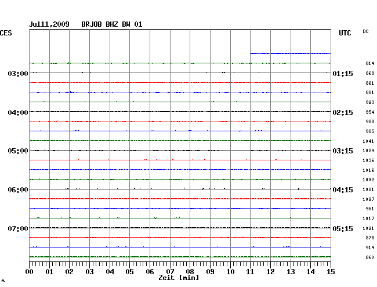Pick the DC value 985
The image size is (377, 287).
[x=370, y=131]
